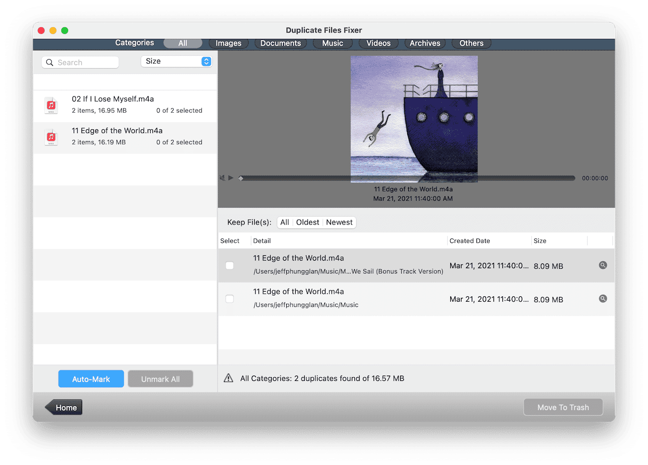Screen dimensions: 648x465
Task: Minimize the window with the yellow button
Action: coord(53,30)
